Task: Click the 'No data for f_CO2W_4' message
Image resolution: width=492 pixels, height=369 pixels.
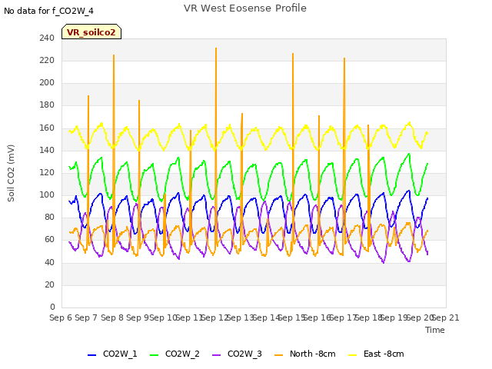Action: click(x=48, y=11)
